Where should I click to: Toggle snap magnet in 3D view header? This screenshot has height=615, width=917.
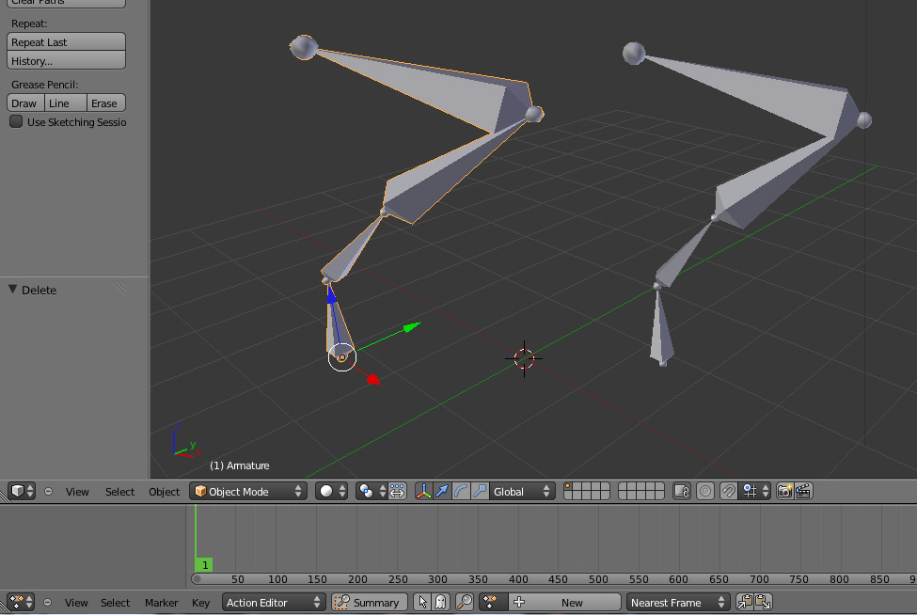click(x=728, y=491)
